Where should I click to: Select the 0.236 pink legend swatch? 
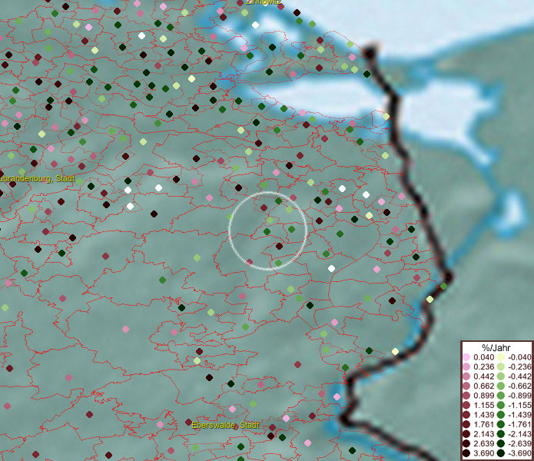pyautogui.click(x=467, y=366)
